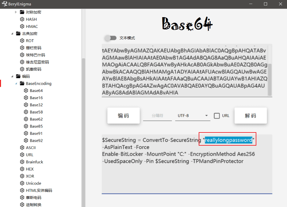The width and height of the screenshot is (287, 207).
Task: Open the HMAC tool
Action: 32,27
